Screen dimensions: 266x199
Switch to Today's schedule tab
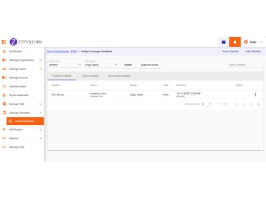pos(62,76)
